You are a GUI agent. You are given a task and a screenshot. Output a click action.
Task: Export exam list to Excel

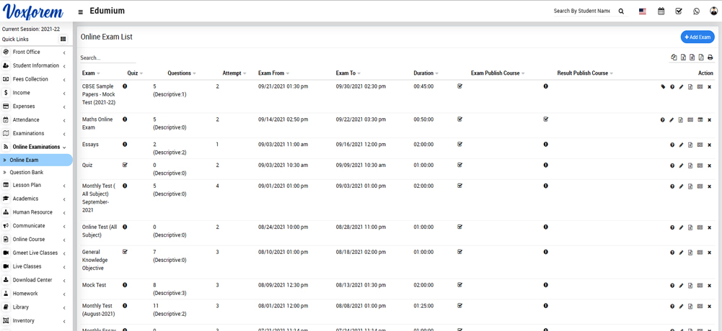coord(683,58)
